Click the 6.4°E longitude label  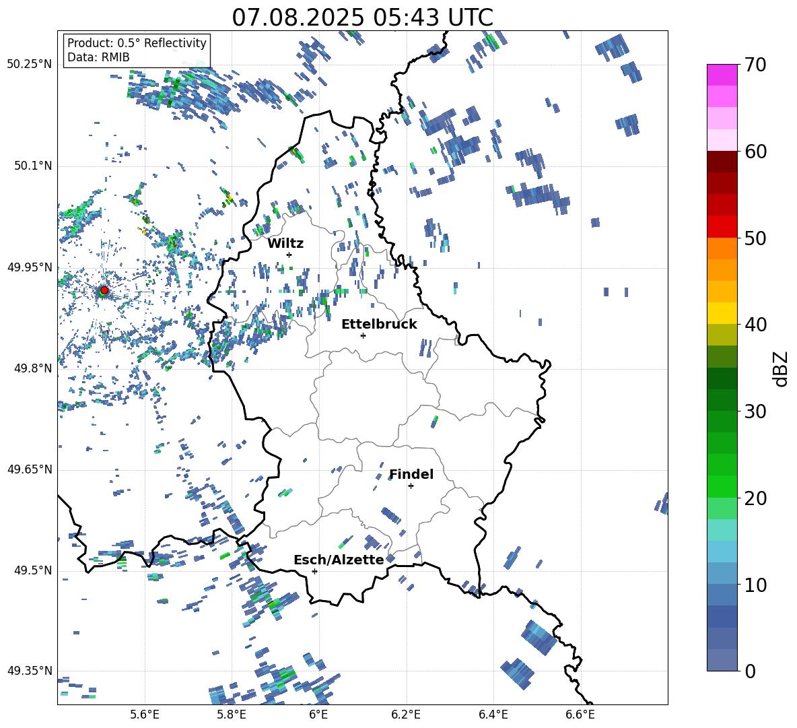[x=493, y=715]
